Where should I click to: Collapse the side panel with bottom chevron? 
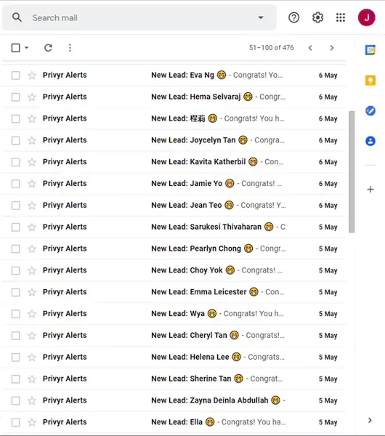(370, 421)
